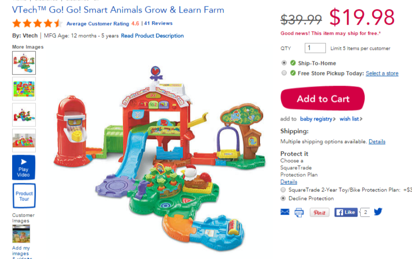Click Read Product Description link

[153, 36]
